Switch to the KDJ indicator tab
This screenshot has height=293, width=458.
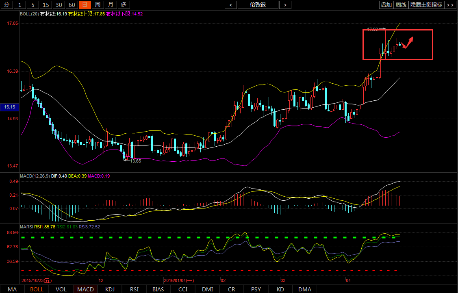pos(110,289)
